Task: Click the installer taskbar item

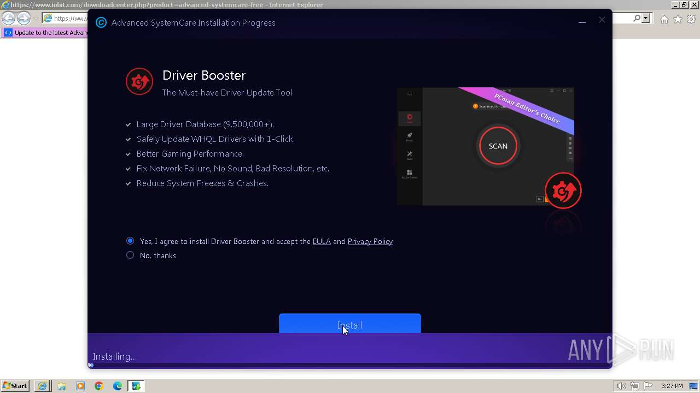Action: [x=136, y=386]
